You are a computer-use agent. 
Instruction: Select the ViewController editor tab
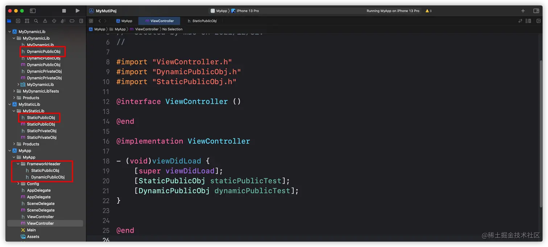pos(159,21)
